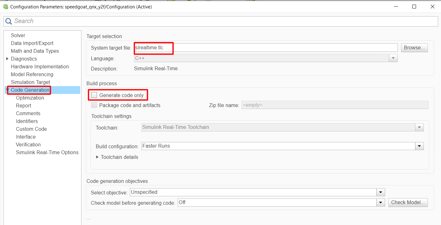The width and height of the screenshot is (441, 225).
Task: Open the Select objective dropdown
Action: (x=381, y=192)
